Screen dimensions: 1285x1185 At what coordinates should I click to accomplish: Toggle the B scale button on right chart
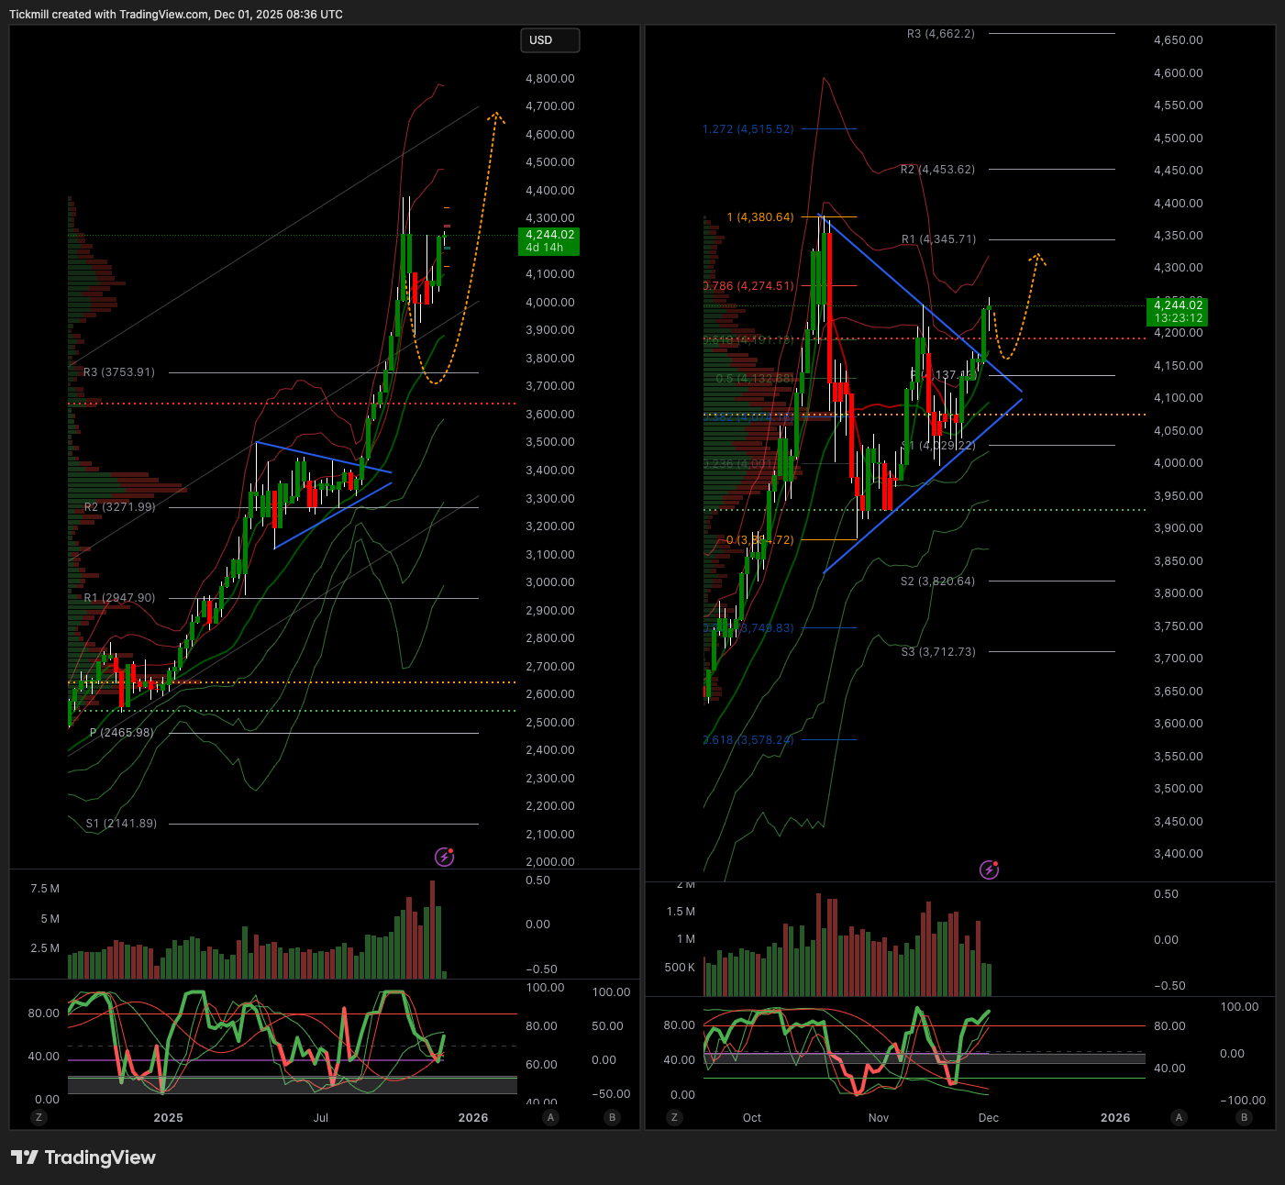coord(1244,1117)
